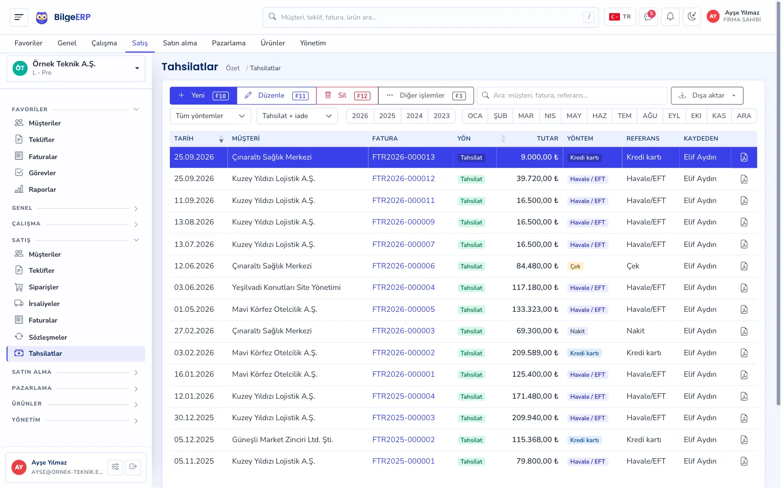
Task: Open PDF icon for FTR2025-000001 row
Action: tap(744, 461)
